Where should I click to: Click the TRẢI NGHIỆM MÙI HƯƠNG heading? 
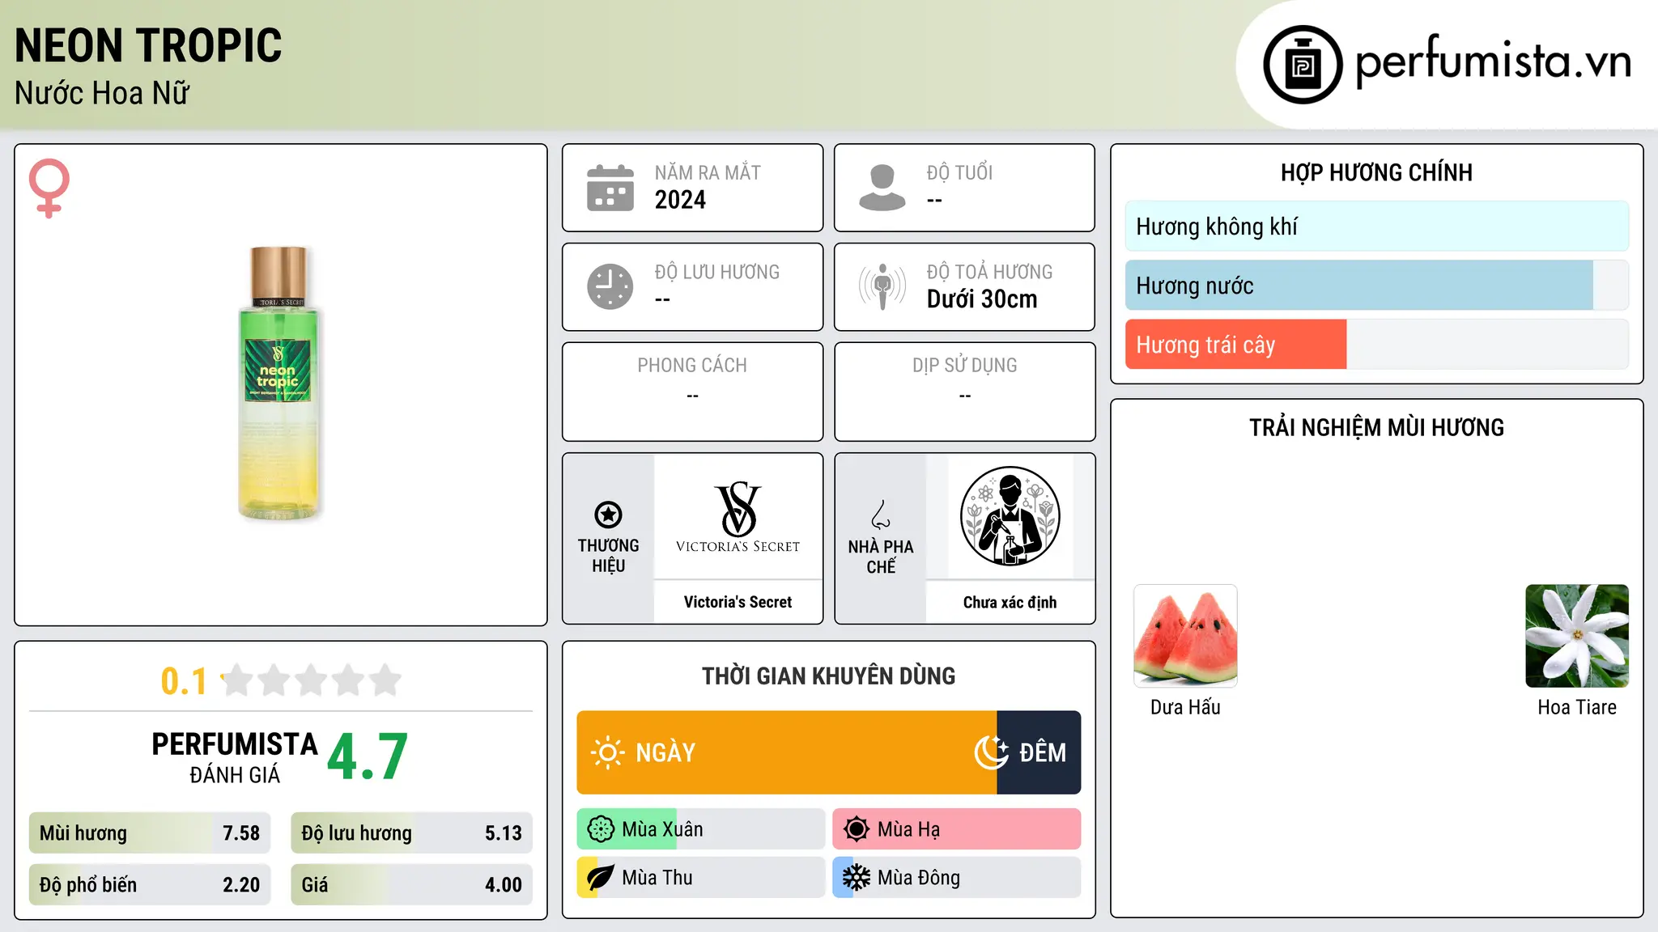(x=1376, y=427)
